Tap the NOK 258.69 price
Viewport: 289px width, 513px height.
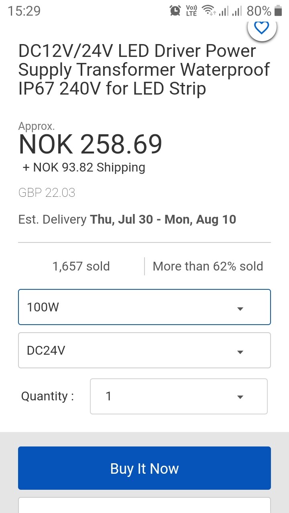pos(90,144)
